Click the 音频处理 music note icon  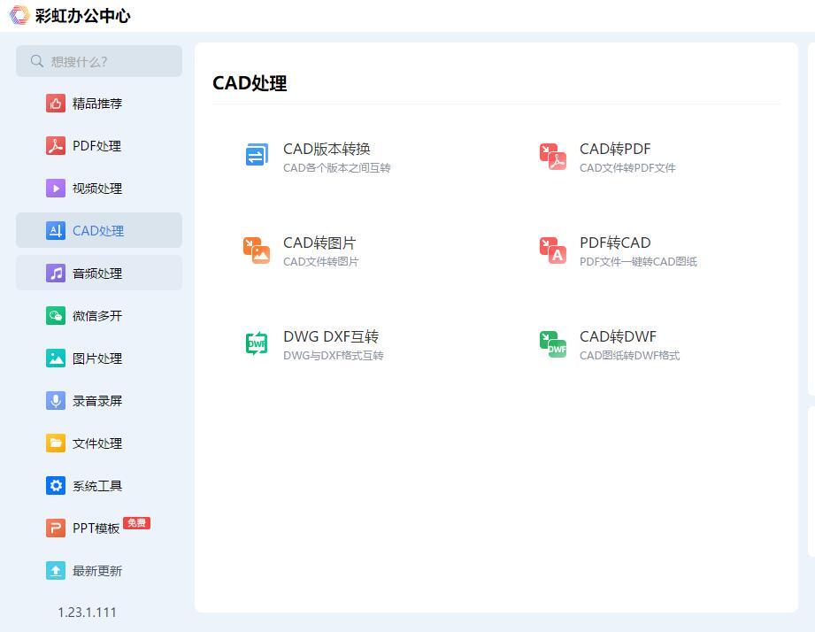click(x=56, y=274)
